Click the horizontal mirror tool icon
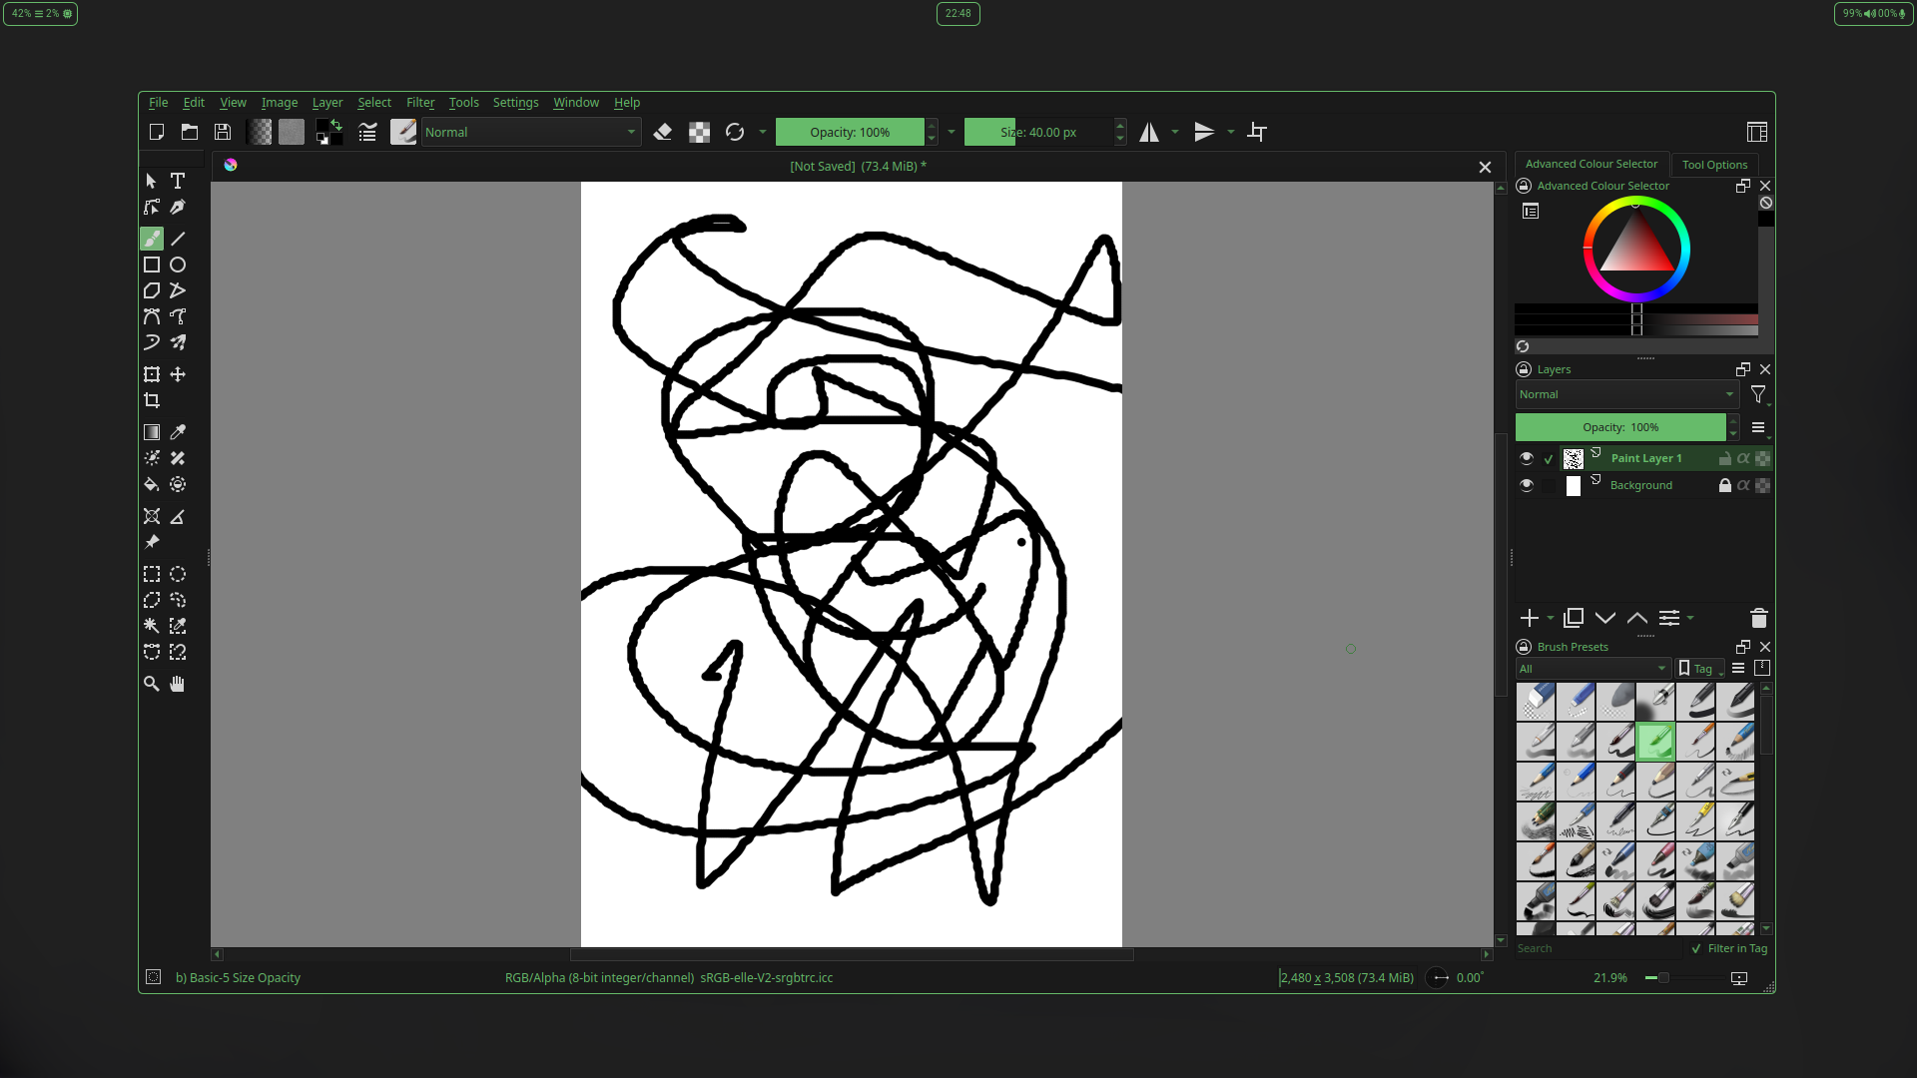The image size is (1917, 1078). pyautogui.click(x=1149, y=132)
